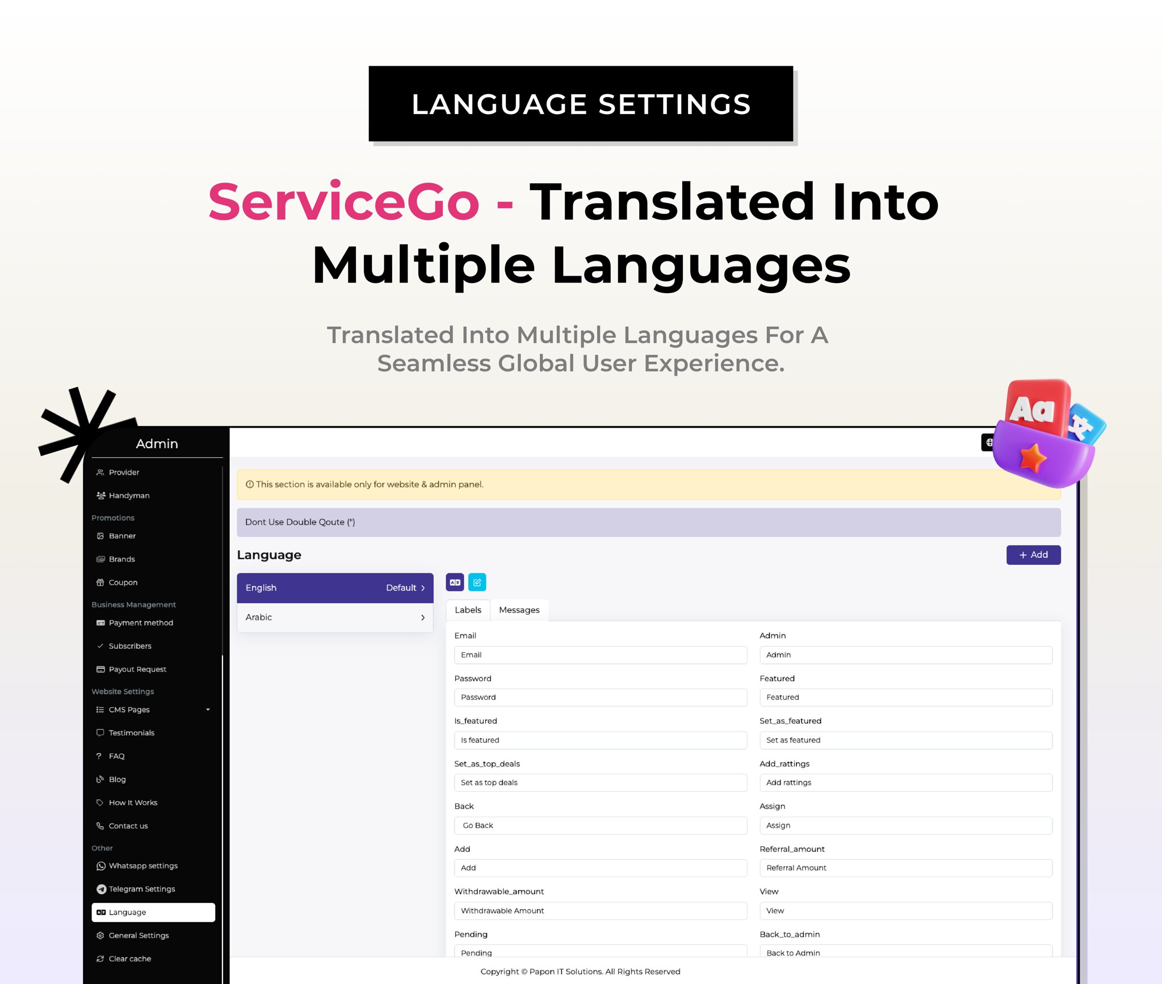The width and height of the screenshot is (1162, 984).
Task: Click the Clear cache refresh icon
Action: [x=100, y=959]
